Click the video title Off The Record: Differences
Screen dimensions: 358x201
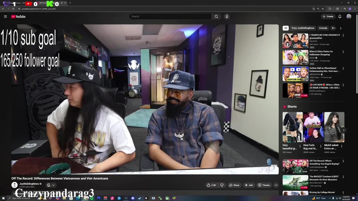(x=60, y=178)
